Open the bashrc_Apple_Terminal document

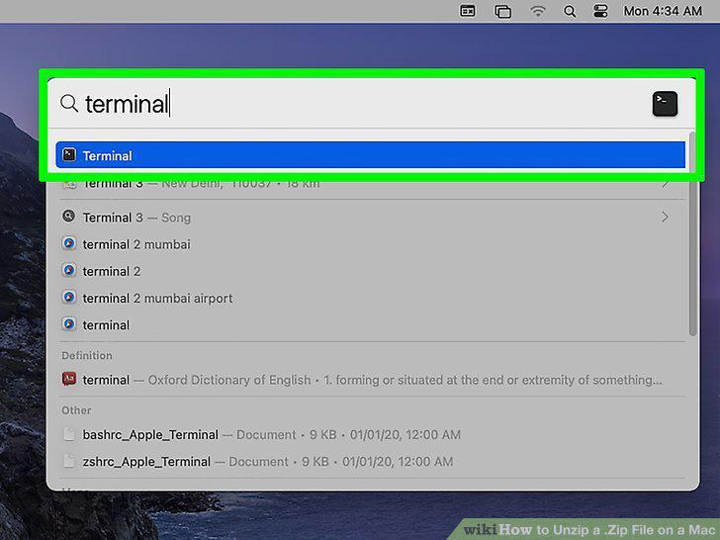pos(370,434)
